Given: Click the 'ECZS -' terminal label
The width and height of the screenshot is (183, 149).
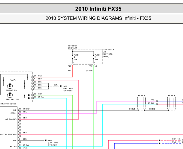Looking at the screenshot, I should [x=14, y=113].
